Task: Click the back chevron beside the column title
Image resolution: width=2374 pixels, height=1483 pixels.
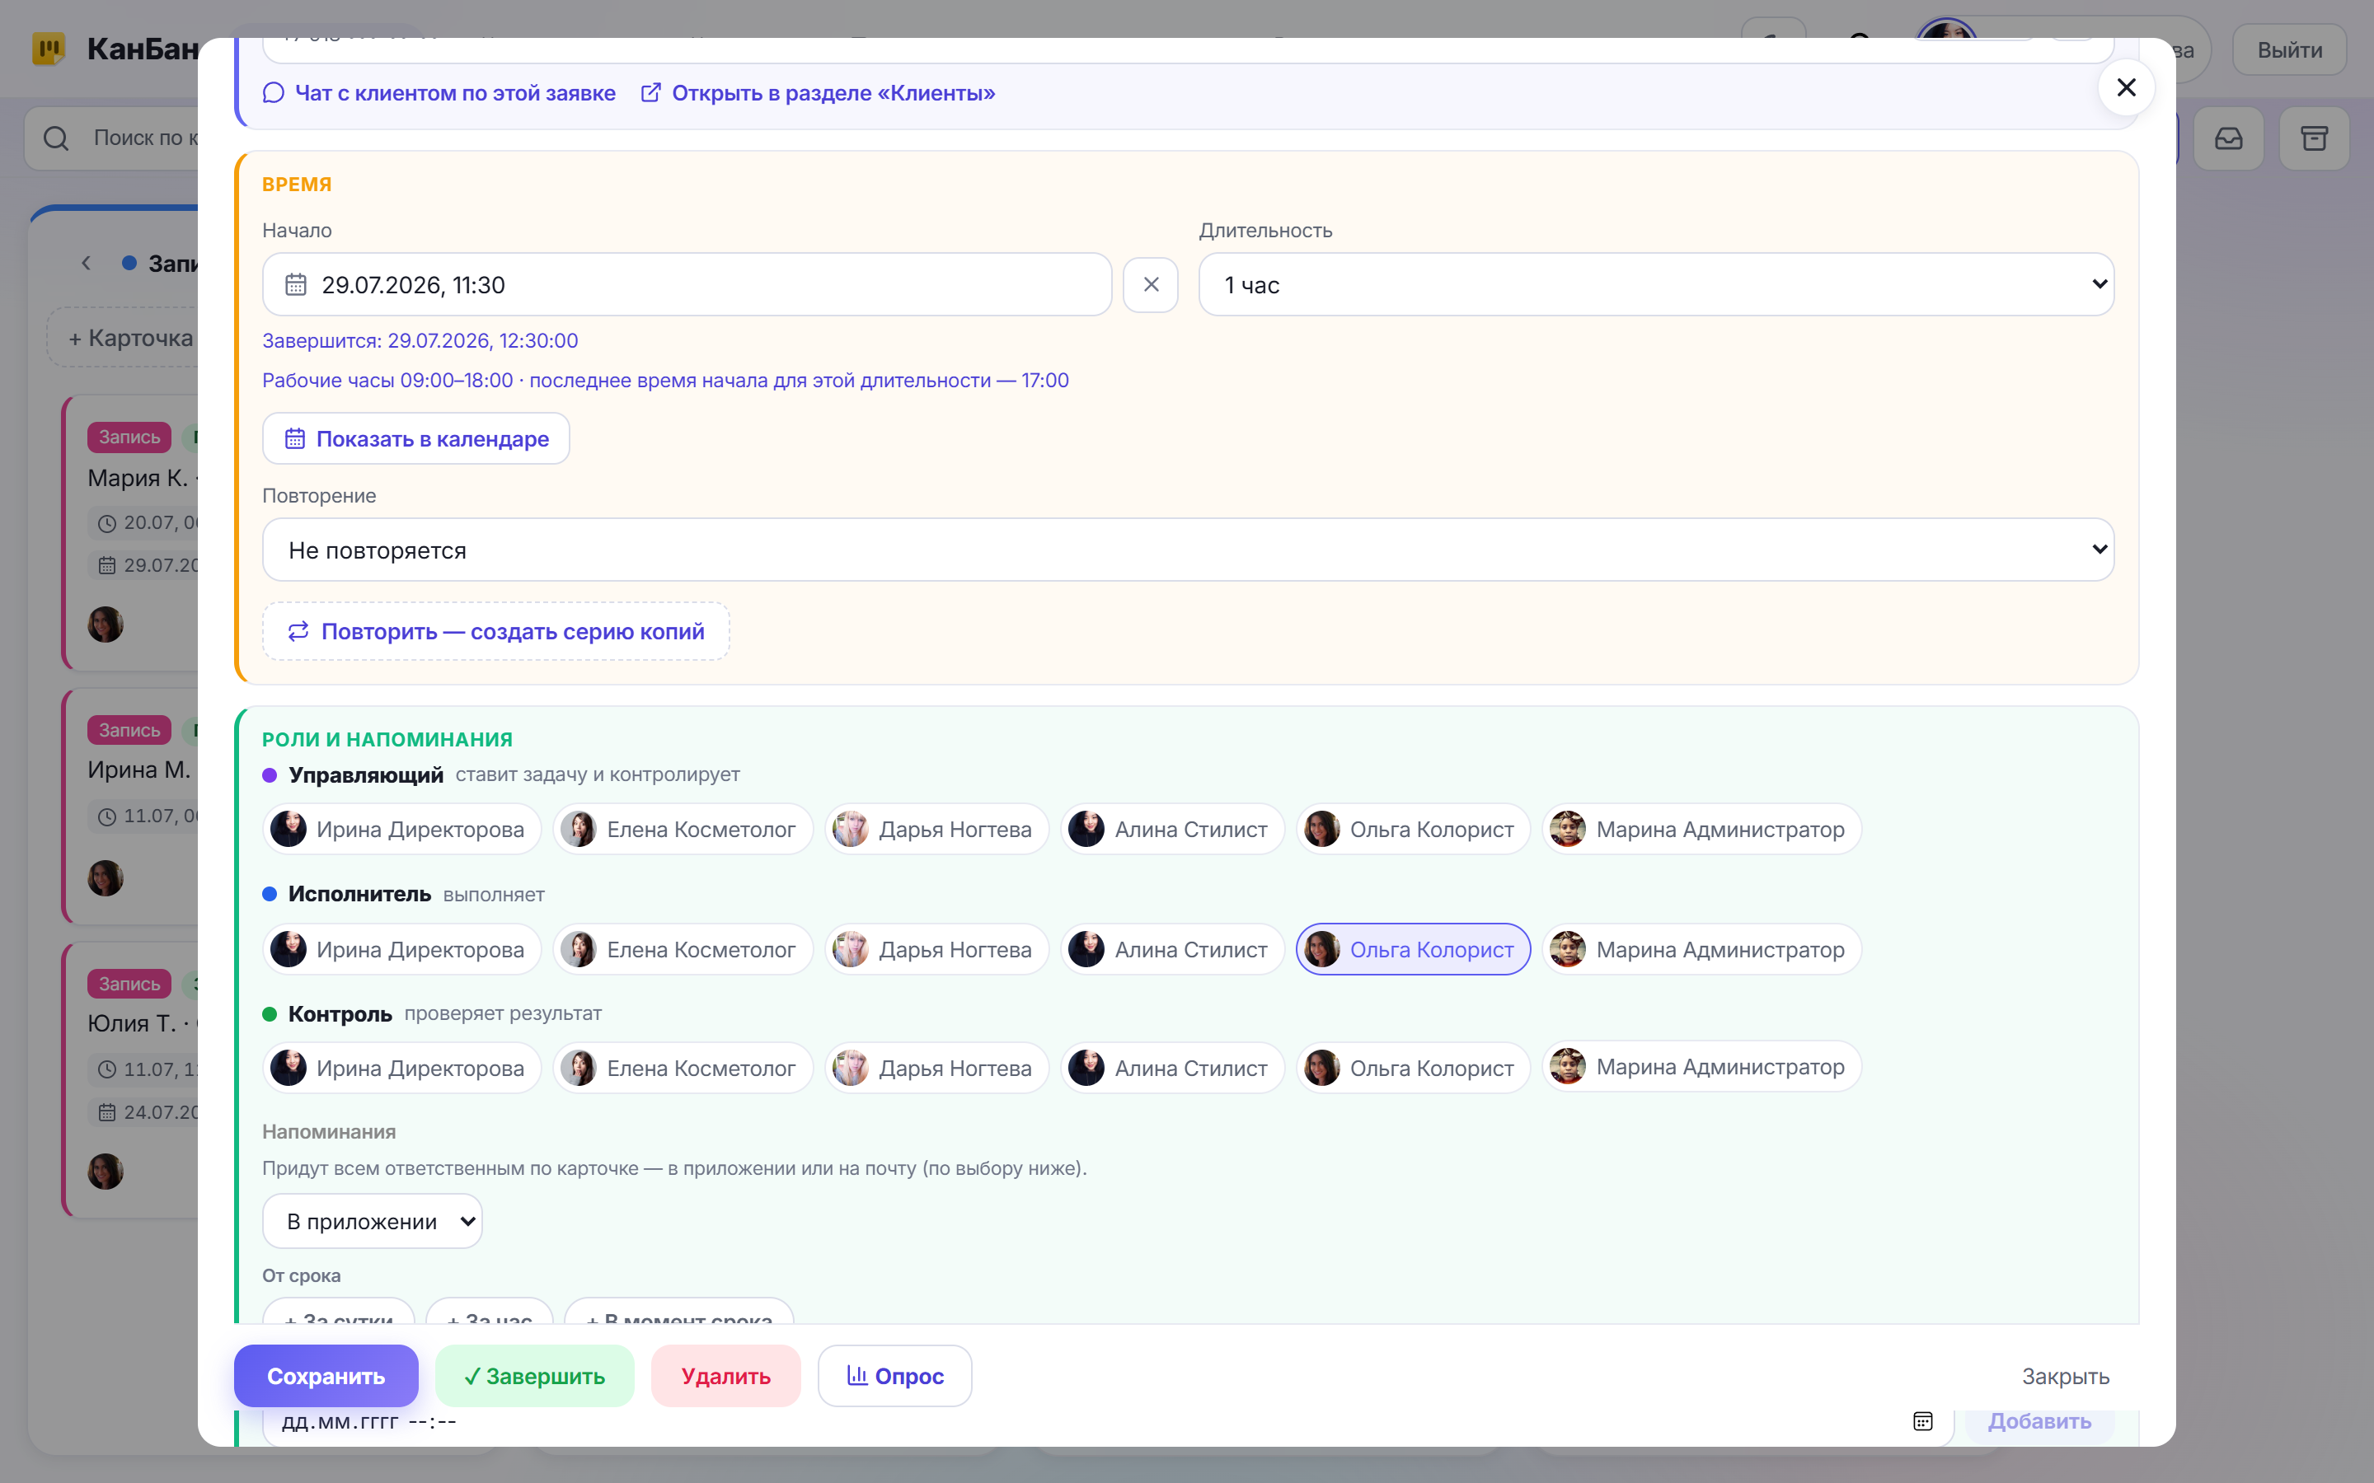Action: click(87, 263)
